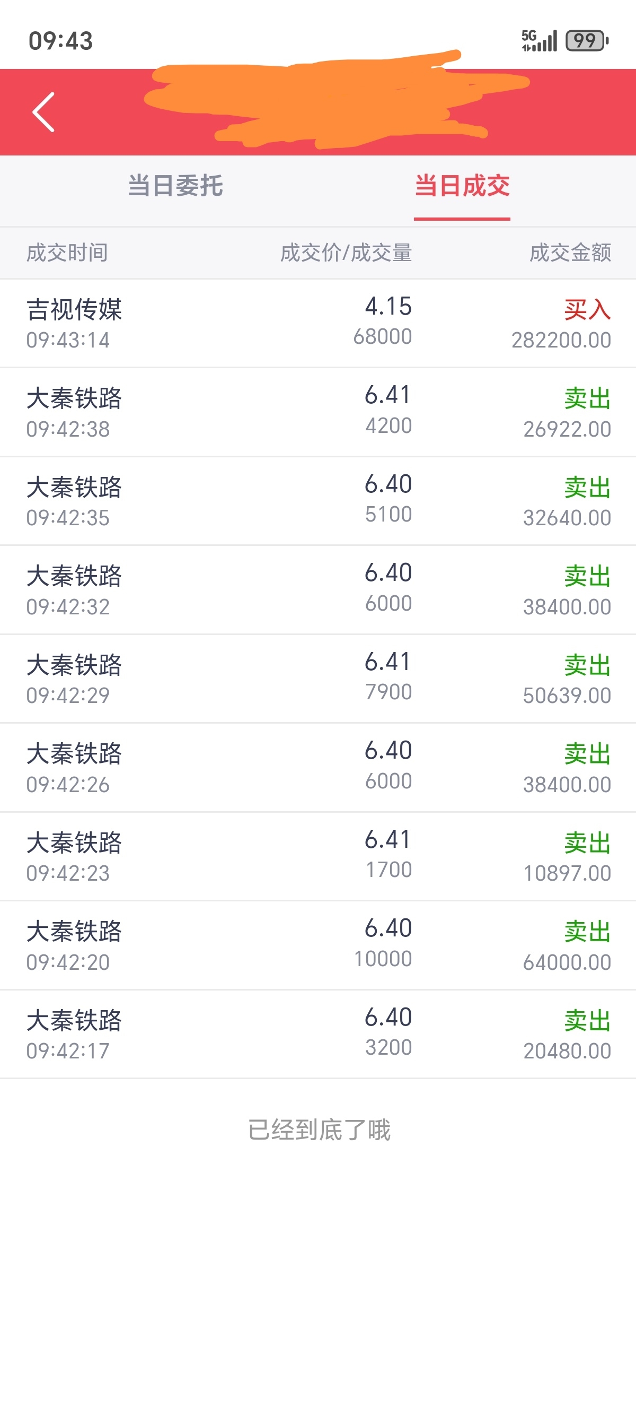Tap the red 买入 label
The height and width of the screenshot is (1407, 636).
pos(587,310)
